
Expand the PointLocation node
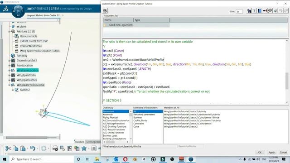click(9, 65)
